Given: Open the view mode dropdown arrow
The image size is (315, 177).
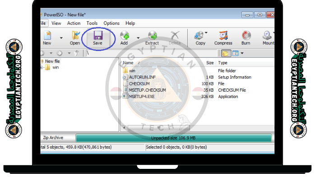Looking at the screenshot, I should click(242, 53).
